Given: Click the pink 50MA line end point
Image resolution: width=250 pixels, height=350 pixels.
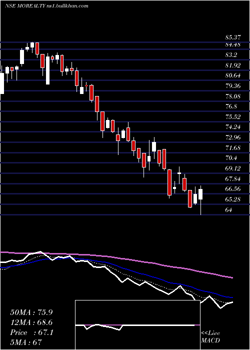Looking at the screenshot, I should [x=232, y=278].
